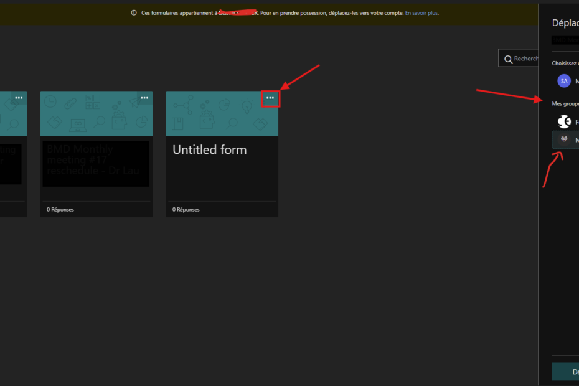Open more options on leftmost partially visible card
The height and width of the screenshot is (386, 579).
(x=19, y=98)
